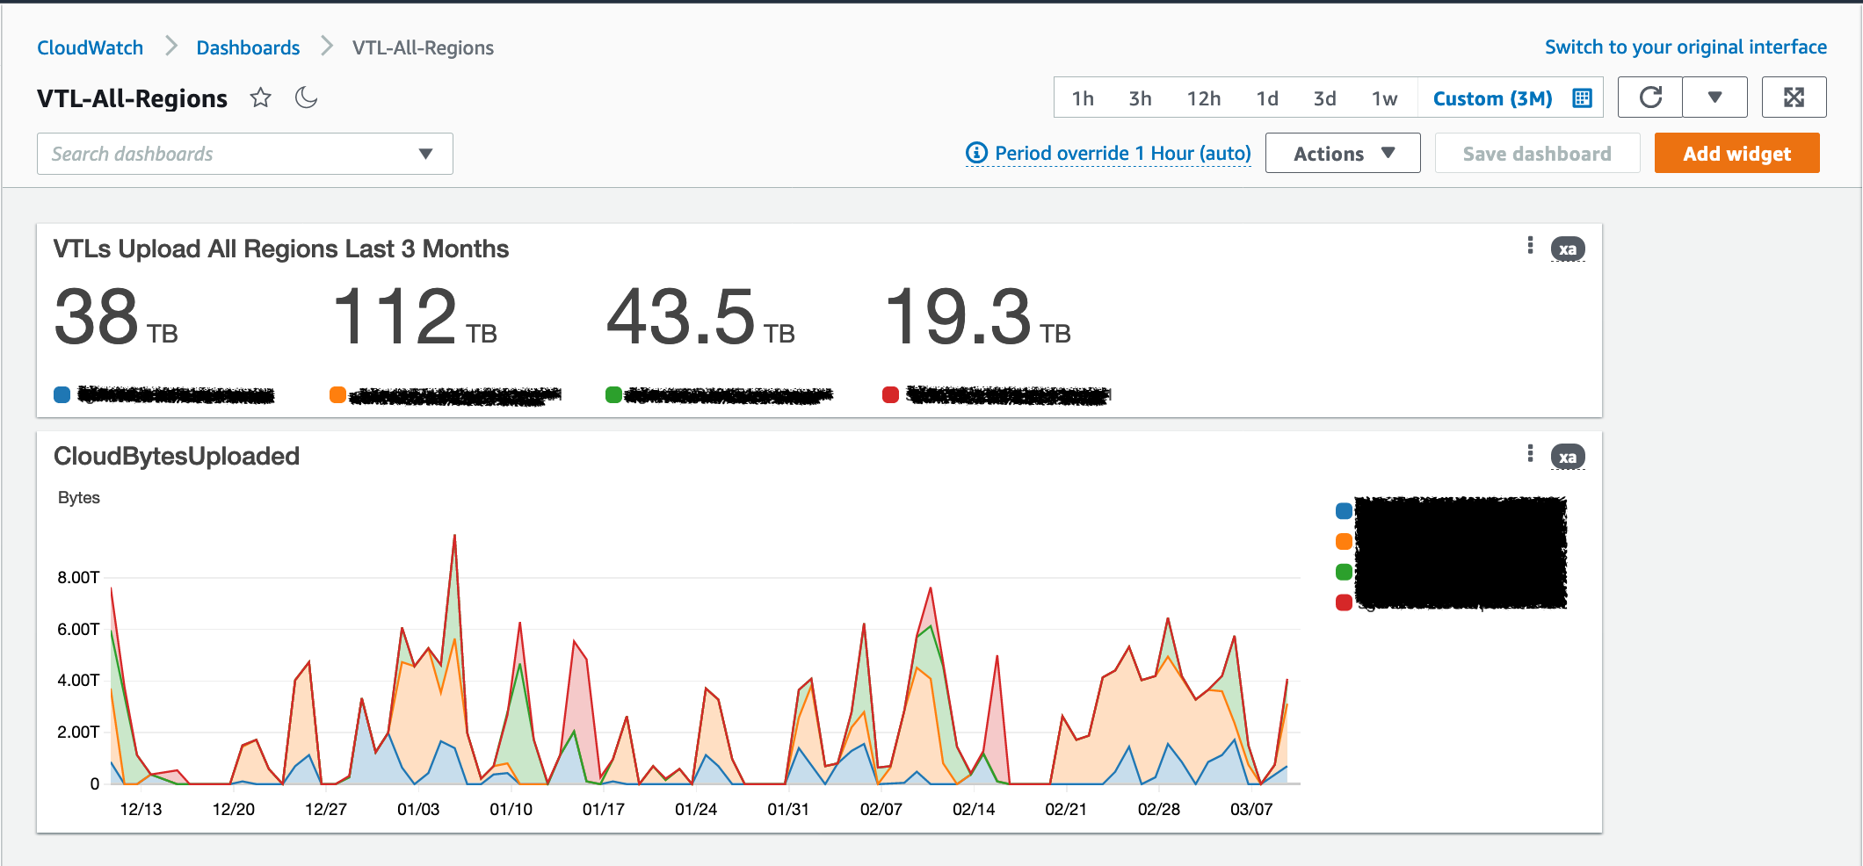Toggle favorite star on VTL-All-Regions dashboard

click(x=260, y=98)
